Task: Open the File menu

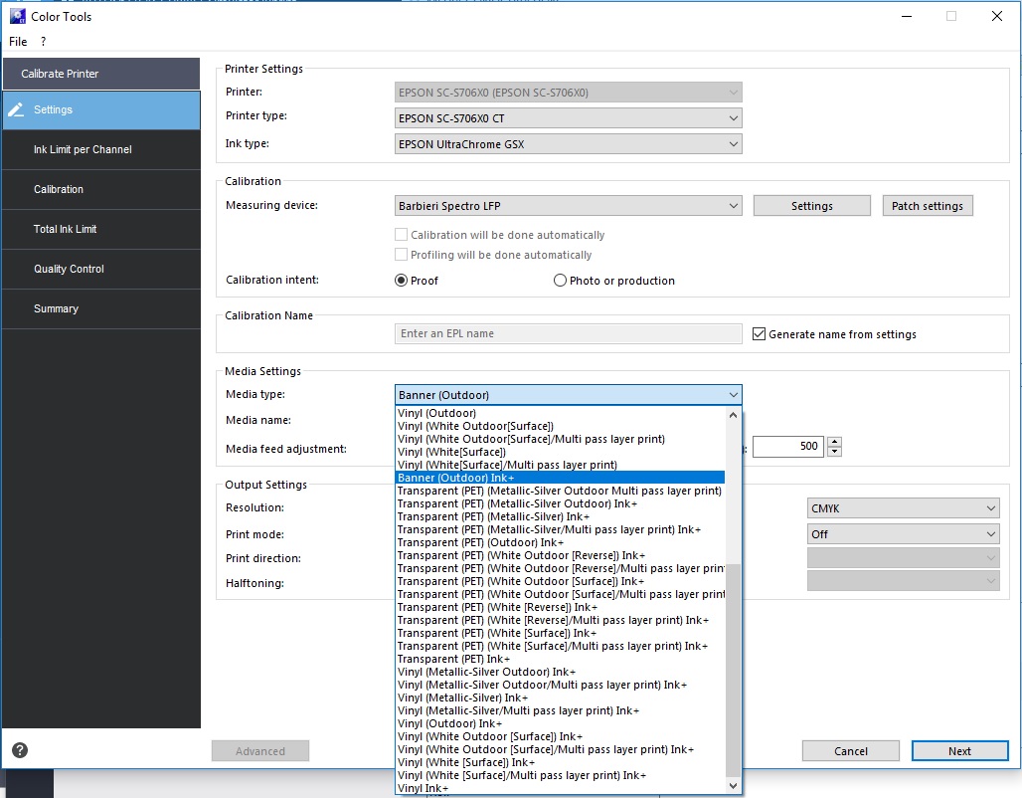Action: [18, 42]
